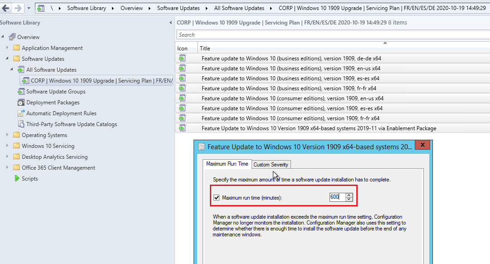Open the Software Library breadcrumb

[x=87, y=8]
